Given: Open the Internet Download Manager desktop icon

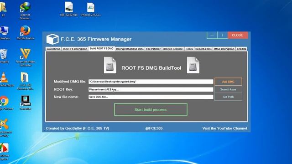Looking at the screenshot, I should pyautogui.click(x=25, y=10).
